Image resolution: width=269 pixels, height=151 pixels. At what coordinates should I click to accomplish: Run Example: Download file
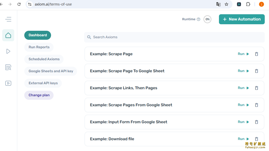243,139
